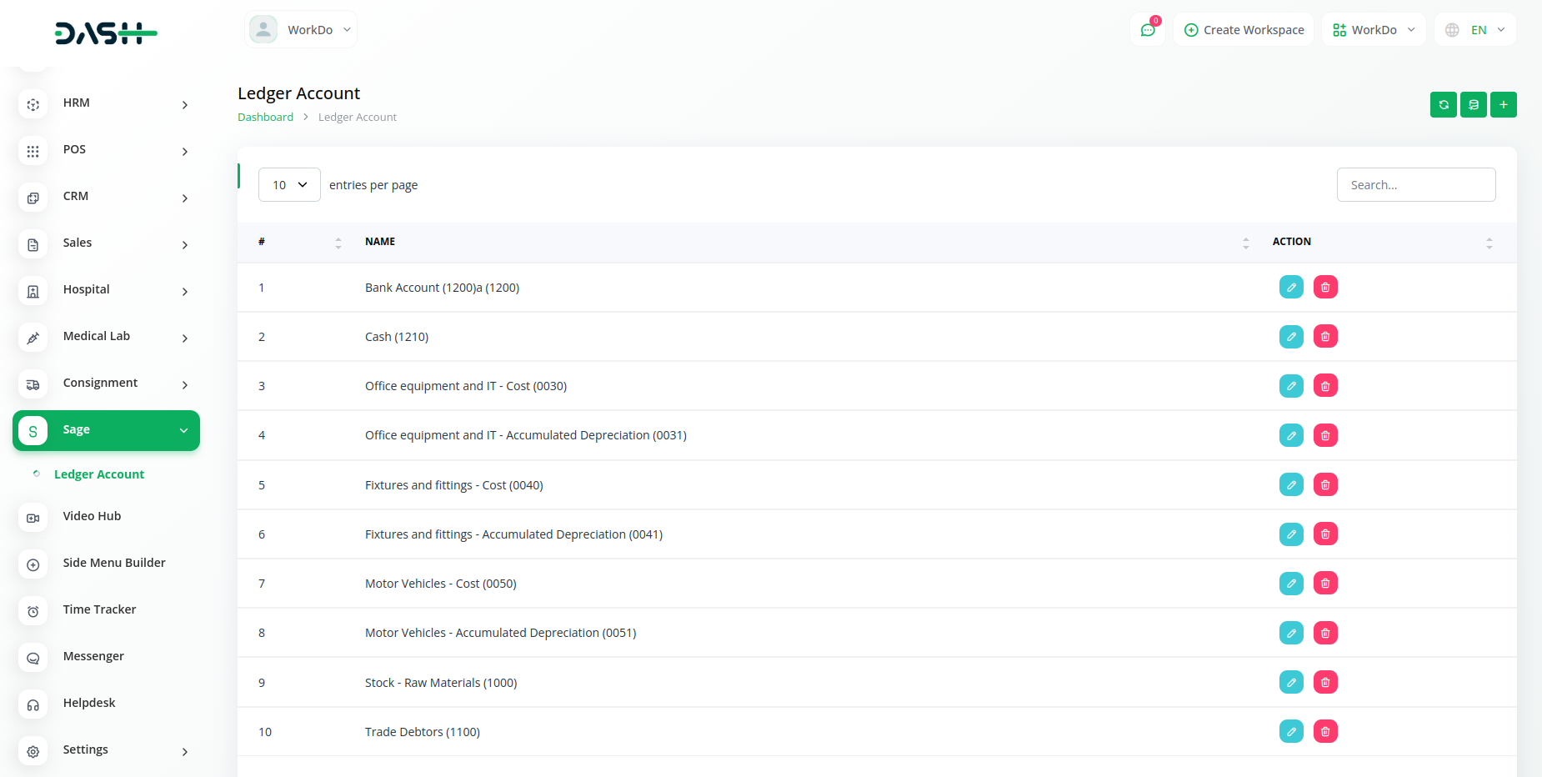
Task: Click the Create Workspace button
Action: pos(1244,30)
